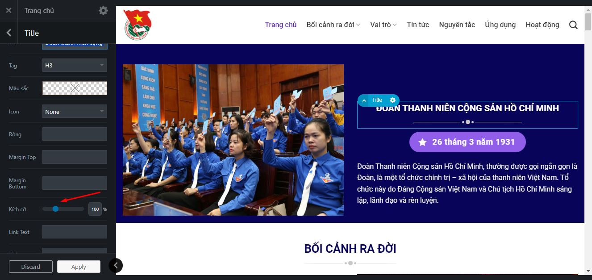Screen dimensions: 592x280
Task: Go back from Title panel
Action: 9,33
